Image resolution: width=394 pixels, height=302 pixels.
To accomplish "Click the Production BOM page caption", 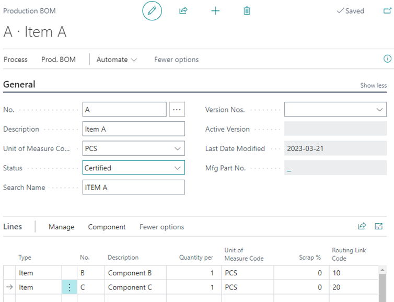I will 29,11.
